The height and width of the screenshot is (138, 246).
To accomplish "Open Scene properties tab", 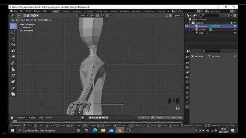I will [187, 77].
